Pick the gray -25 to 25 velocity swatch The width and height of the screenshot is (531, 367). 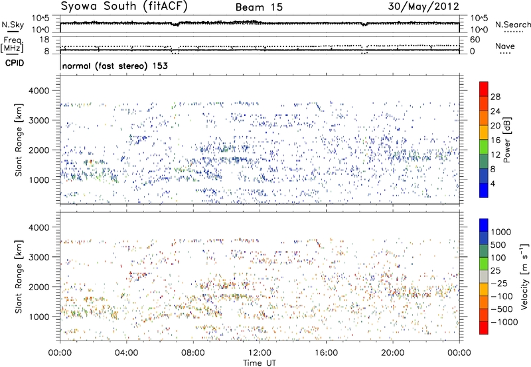click(484, 276)
